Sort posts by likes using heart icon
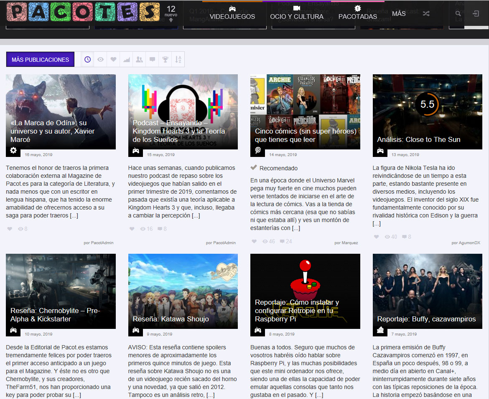Screen dimensions: 489x399 point(113,59)
